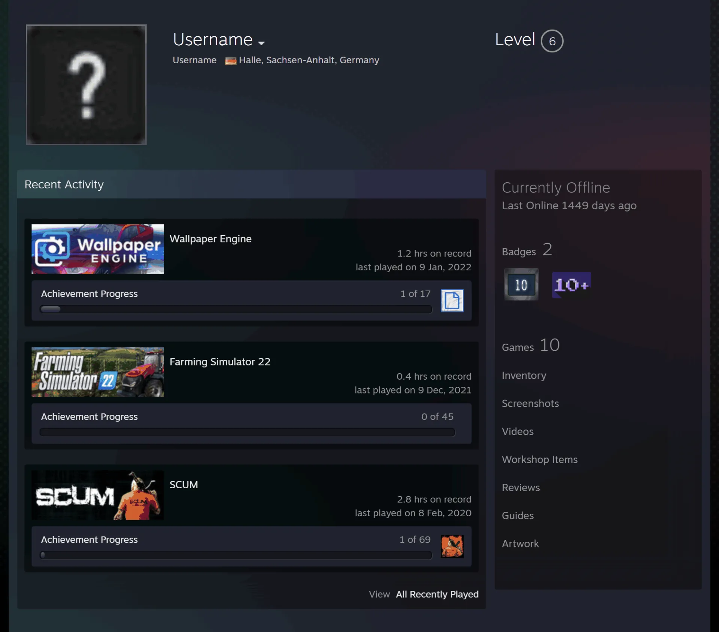Click the Germany flag icon
Screen dimensions: 719x632
point(230,60)
